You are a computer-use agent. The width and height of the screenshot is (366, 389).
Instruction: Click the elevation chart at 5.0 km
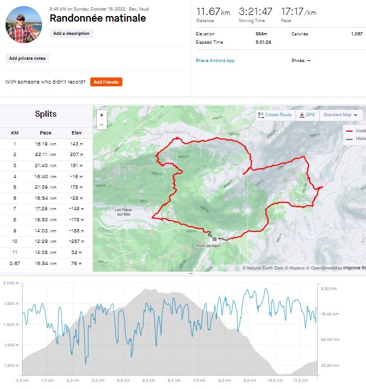click(x=149, y=330)
